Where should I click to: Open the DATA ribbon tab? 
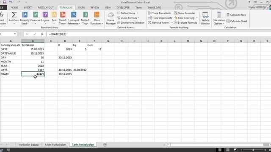pyautogui.click(x=81, y=8)
